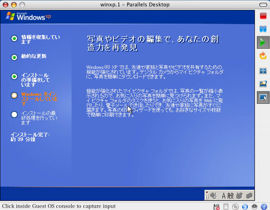The image size is (270, 210).
Task: Click the network adapter status icon
Action: point(245,206)
